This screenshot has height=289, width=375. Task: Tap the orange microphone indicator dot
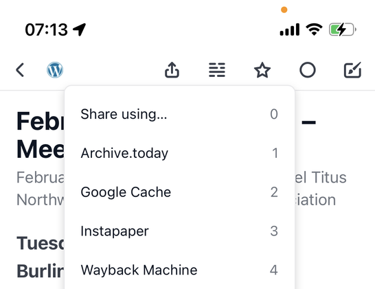click(284, 10)
